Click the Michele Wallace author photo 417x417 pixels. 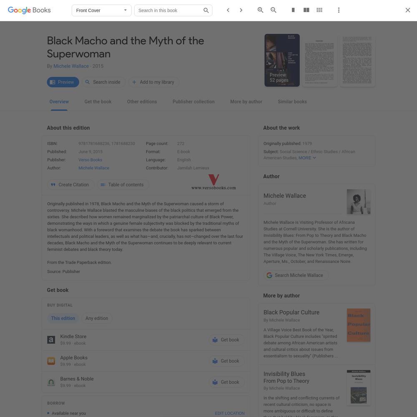pyautogui.click(x=359, y=201)
